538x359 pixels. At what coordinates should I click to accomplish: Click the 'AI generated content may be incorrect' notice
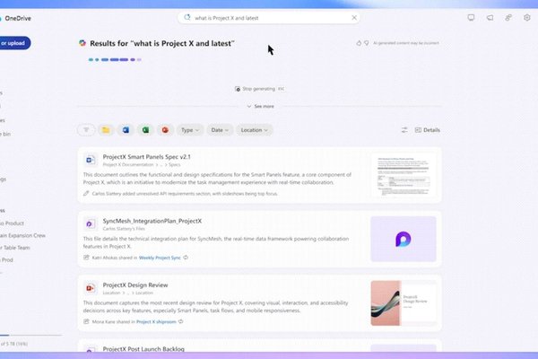[406, 43]
